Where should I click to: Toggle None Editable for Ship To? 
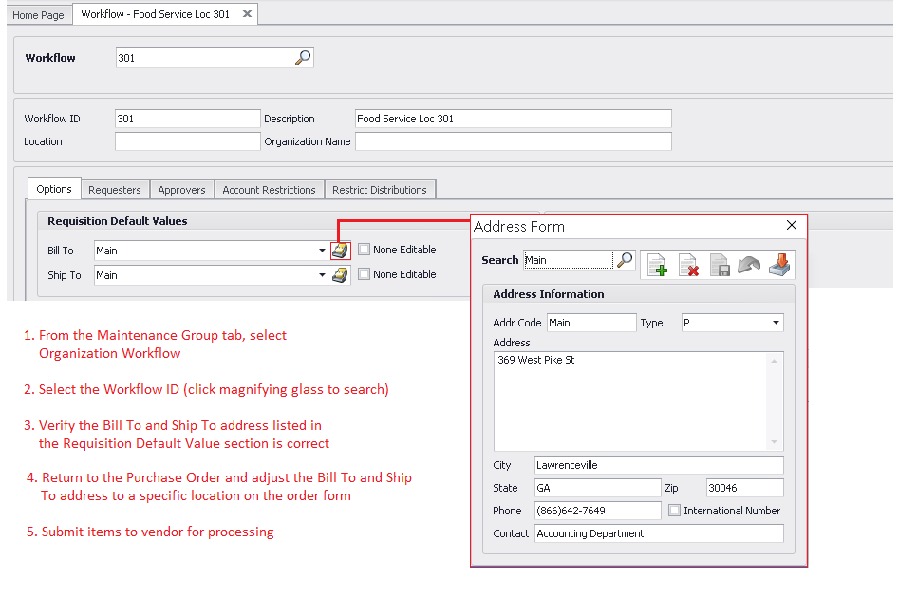click(365, 274)
